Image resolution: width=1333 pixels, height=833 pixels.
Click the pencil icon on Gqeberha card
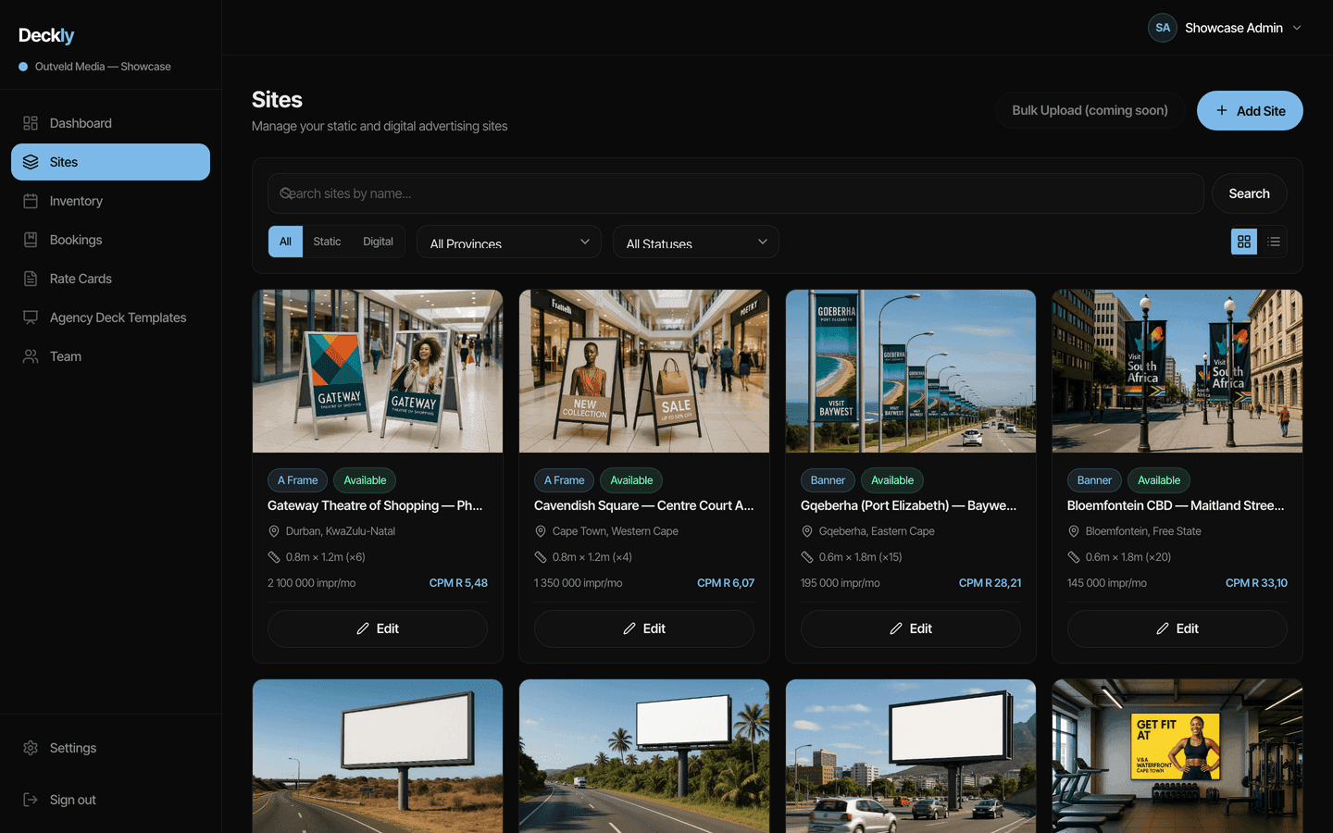[896, 628]
